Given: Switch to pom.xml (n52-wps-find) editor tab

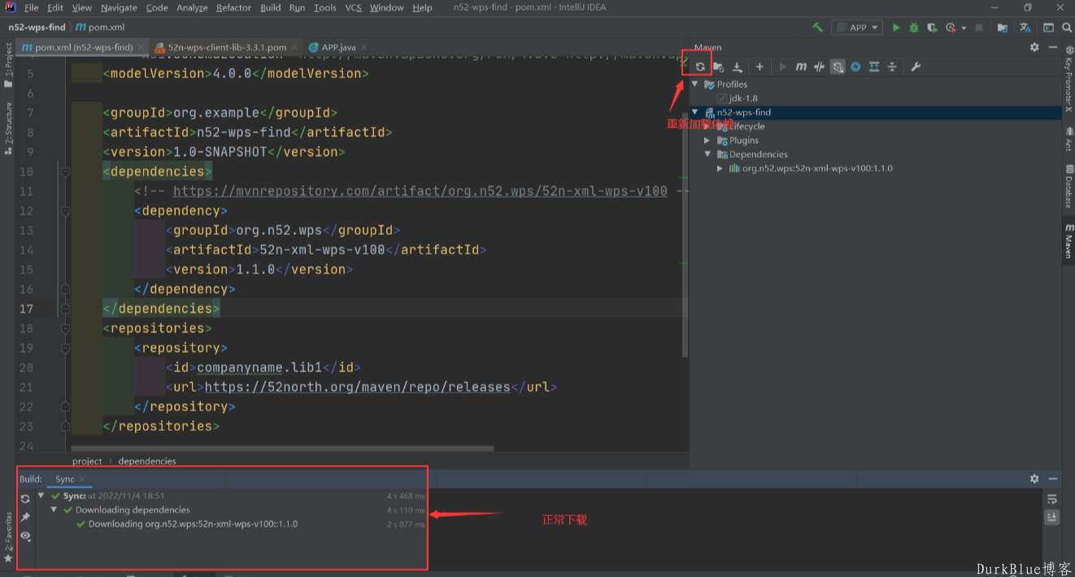Looking at the screenshot, I should point(84,47).
